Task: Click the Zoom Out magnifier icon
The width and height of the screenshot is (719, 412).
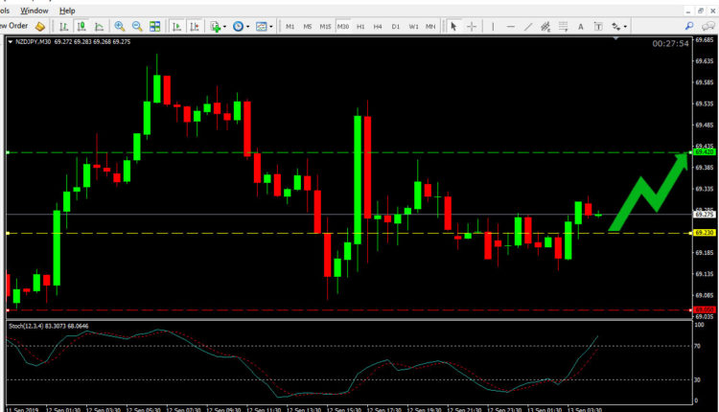Action: (x=137, y=27)
